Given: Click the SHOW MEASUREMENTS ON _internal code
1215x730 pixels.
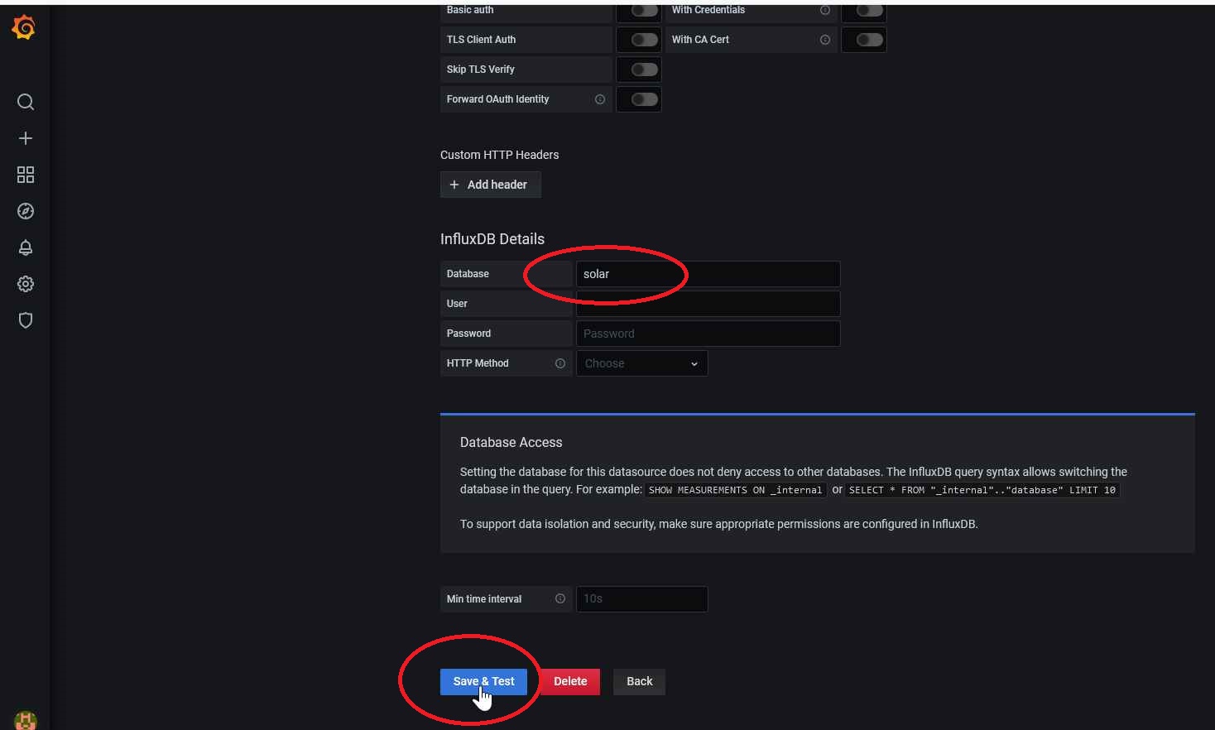Looking at the screenshot, I should tap(735, 490).
